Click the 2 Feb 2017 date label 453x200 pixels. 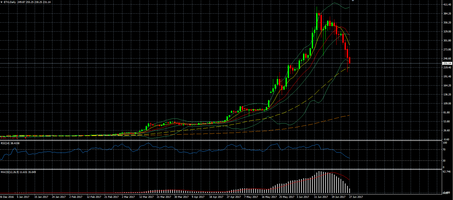pyautogui.click(x=76, y=197)
